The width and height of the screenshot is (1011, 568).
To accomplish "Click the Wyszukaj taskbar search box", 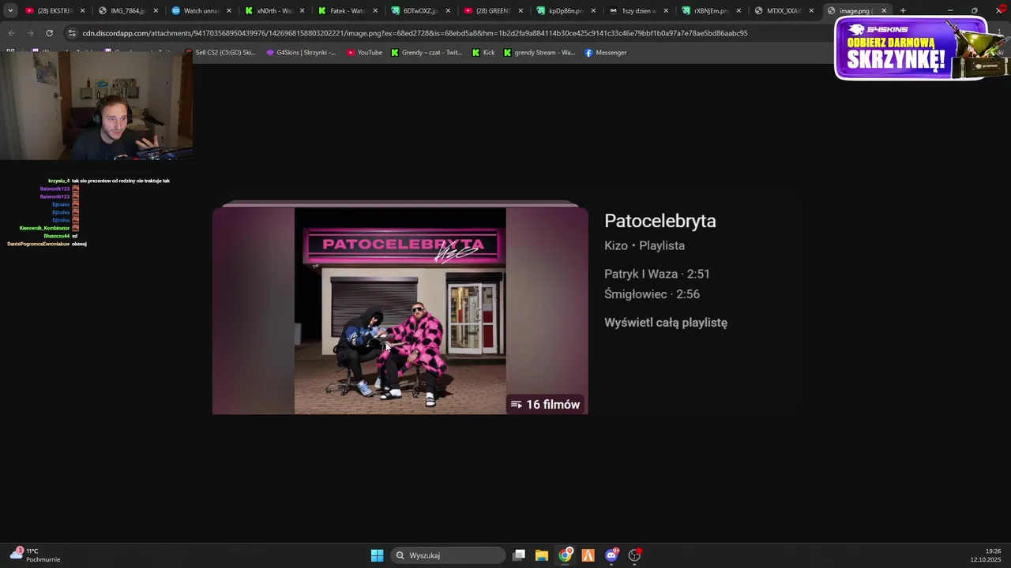I will pyautogui.click(x=448, y=555).
